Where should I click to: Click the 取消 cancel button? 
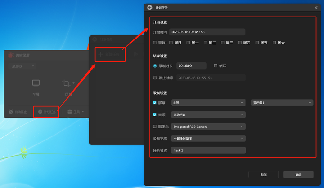[263, 175]
